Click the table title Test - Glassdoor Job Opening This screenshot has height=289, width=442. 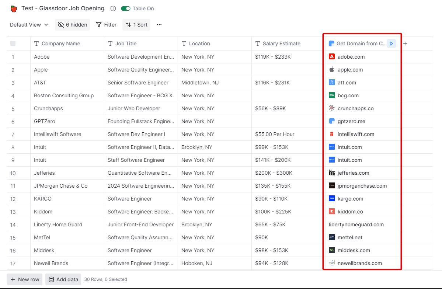[x=63, y=8]
